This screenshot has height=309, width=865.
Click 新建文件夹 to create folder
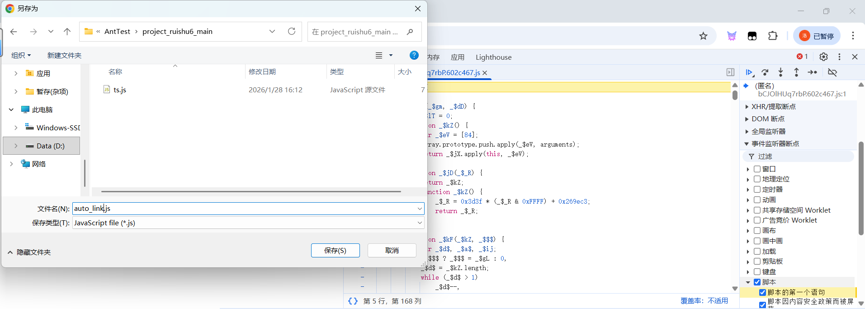tap(64, 55)
